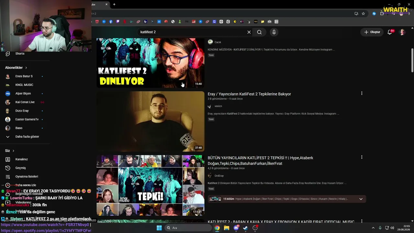Screen dimensions: 414x233
Task: Start voice search with the microphone
Action: [274, 32]
